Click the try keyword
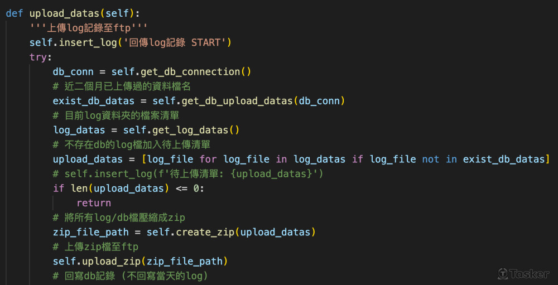Image resolution: width=558 pixels, height=285 pixels. click(40, 57)
